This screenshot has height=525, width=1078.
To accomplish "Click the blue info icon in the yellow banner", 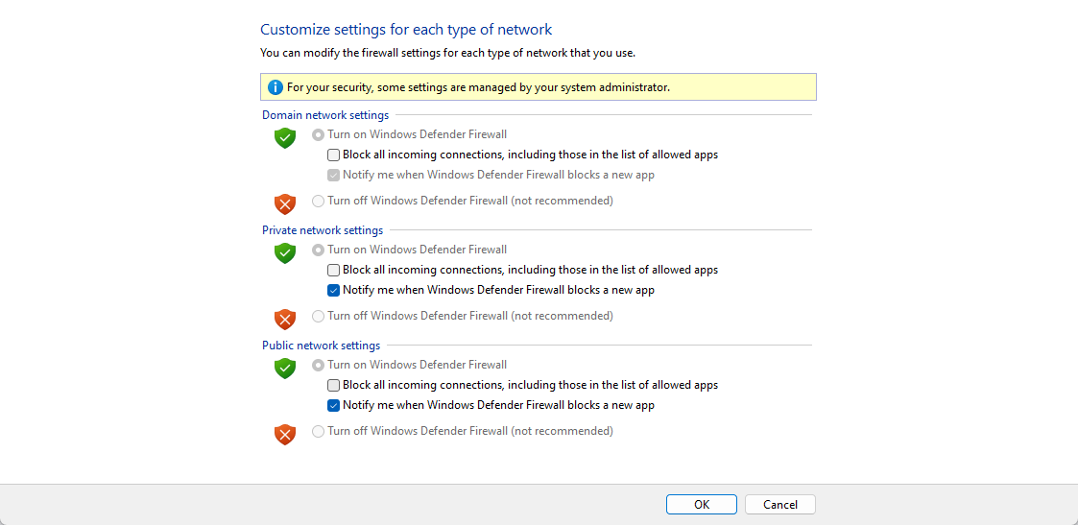I will click(275, 87).
